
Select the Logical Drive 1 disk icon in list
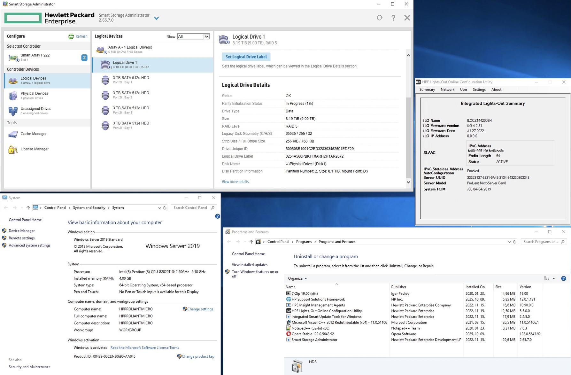[x=106, y=65]
